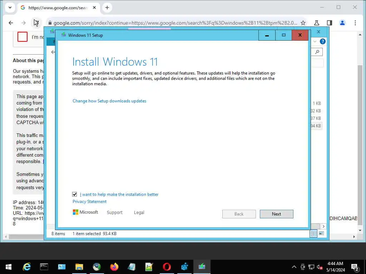Switch File Explorer to large icons view
Screen dimensions: 366x274
coord(321,233)
